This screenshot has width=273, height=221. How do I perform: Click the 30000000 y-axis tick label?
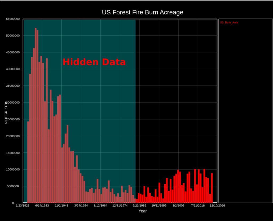click(x=12, y=102)
